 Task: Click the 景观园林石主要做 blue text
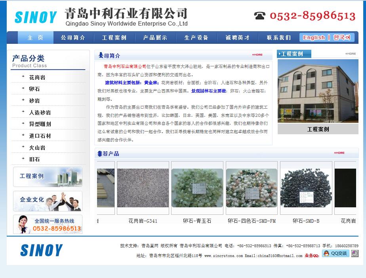coord(208,91)
